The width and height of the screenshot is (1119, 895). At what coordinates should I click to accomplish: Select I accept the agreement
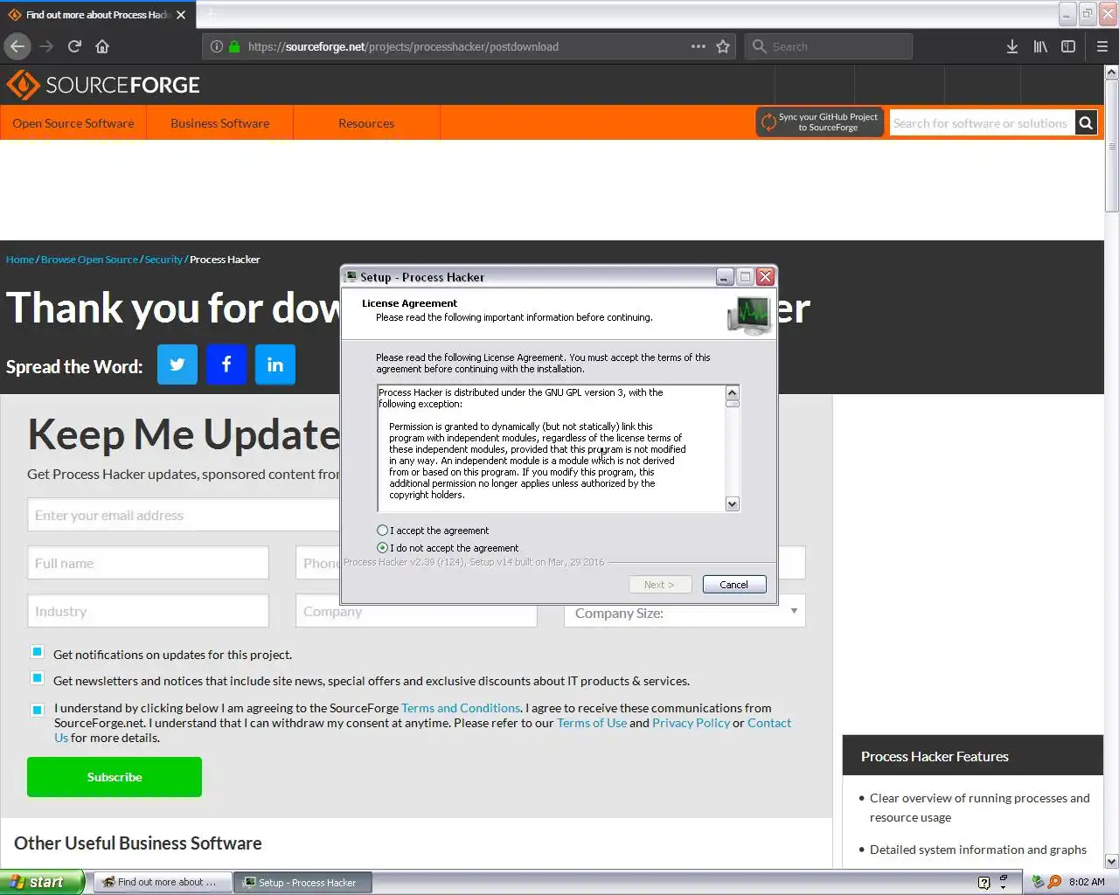tap(382, 531)
